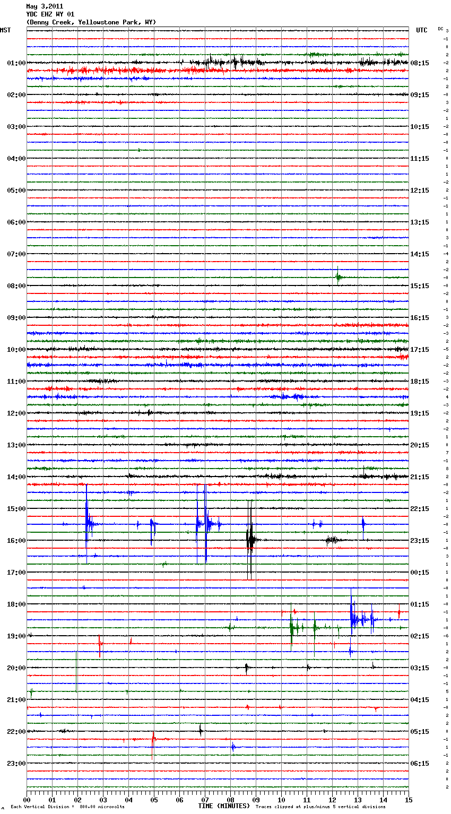The image size is (451, 814).
Task: Click minute-axis tick label '15' at bottom
Action: pyautogui.click(x=409, y=800)
